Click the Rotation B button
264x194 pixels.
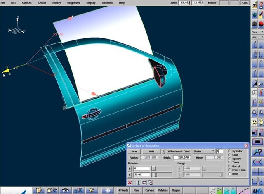(x=130, y=168)
